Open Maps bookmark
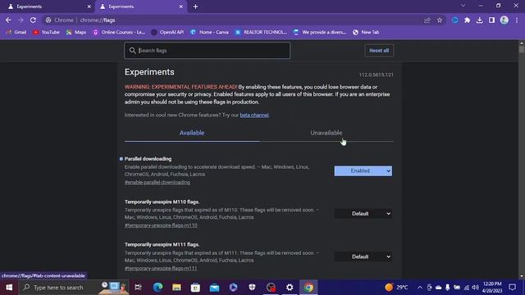This screenshot has width=525, height=295. click(76, 32)
